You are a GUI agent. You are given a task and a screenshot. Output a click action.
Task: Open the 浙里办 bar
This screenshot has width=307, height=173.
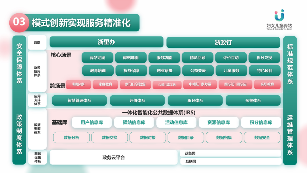(107, 42)
